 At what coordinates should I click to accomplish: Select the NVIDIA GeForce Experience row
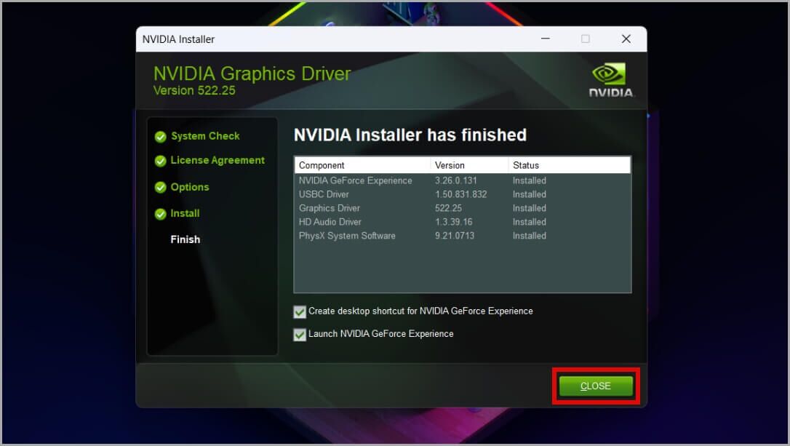[462, 180]
